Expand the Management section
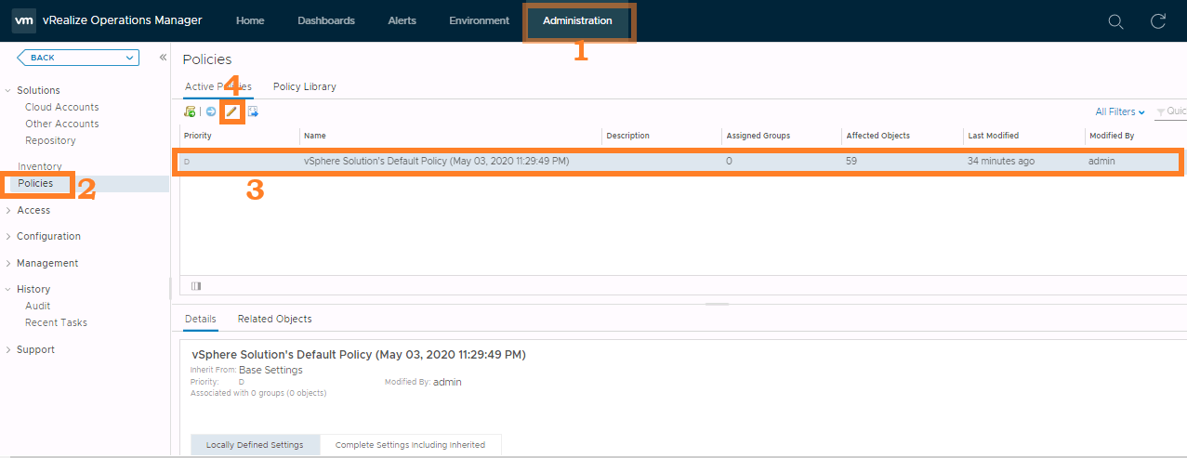 pyautogui.click(x=8, y=264)
